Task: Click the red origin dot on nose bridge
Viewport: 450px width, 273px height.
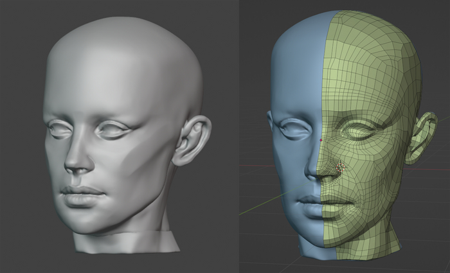Action: pos(321,139)
